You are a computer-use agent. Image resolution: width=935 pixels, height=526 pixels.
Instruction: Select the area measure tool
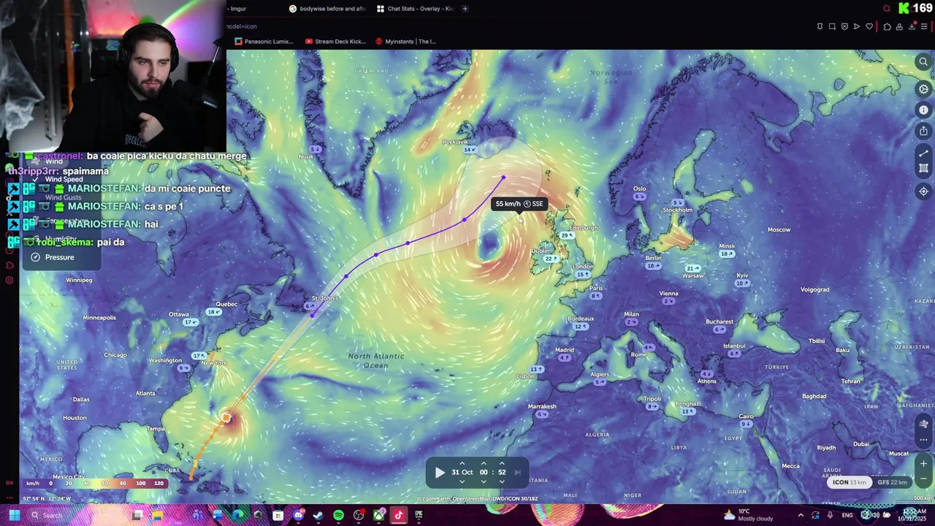[x=923, y=169]
